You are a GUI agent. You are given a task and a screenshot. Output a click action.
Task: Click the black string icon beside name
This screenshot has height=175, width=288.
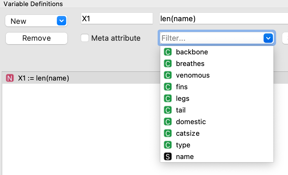tap(168, 156)
